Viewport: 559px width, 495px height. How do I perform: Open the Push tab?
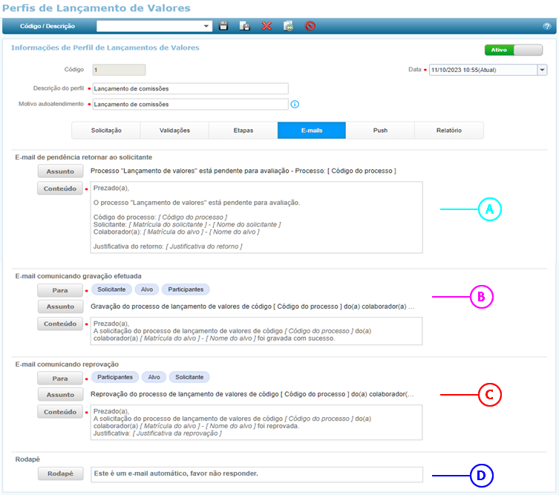tap(380, 130)
